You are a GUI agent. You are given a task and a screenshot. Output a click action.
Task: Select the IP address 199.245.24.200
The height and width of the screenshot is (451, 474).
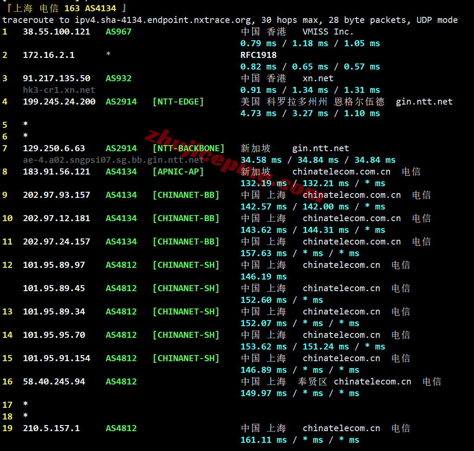point(59,102)
